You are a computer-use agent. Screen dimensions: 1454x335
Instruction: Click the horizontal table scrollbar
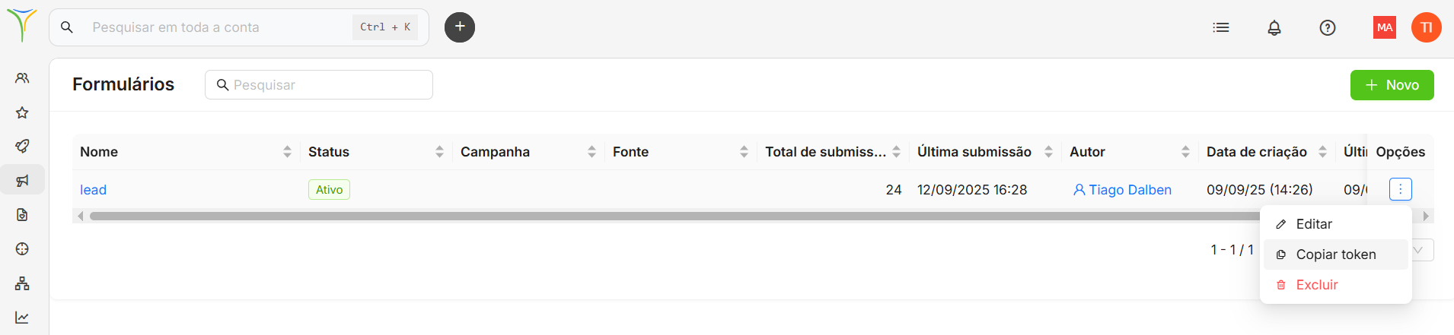coord(670,216)
